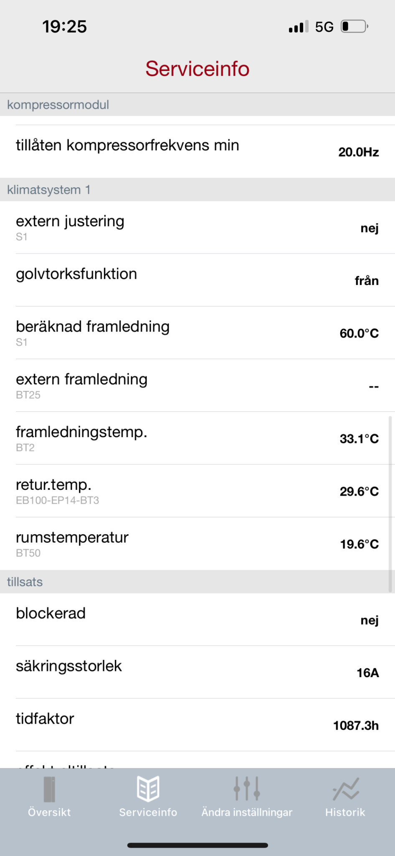Tap the blockerad nej value
Image resolution: width=395 pixels, height=856 pixels.
pyautogui.click(x=369, y=620)
